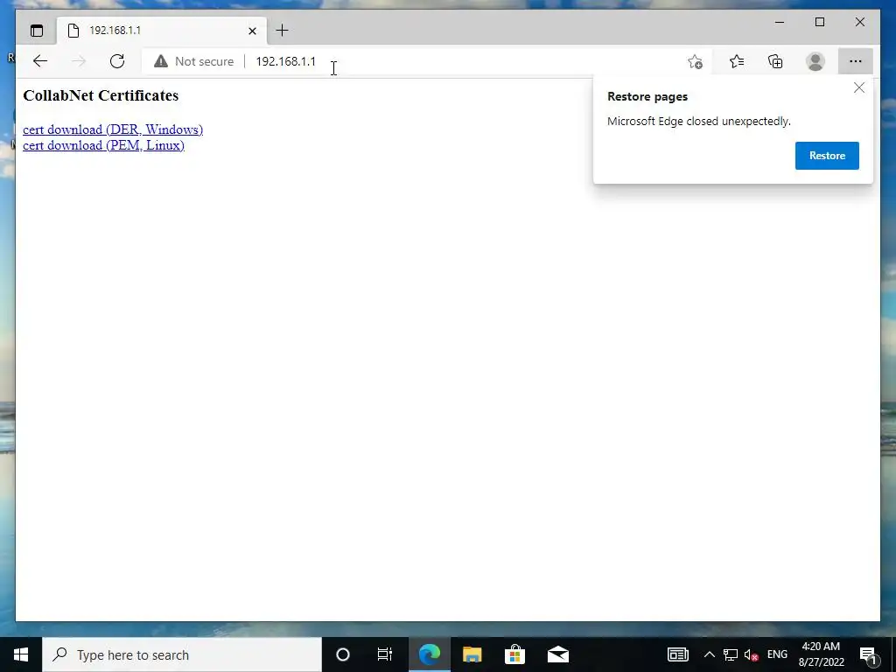Switch the ENG input language
This screenshot has height=672, width=896.
(777, 654)
